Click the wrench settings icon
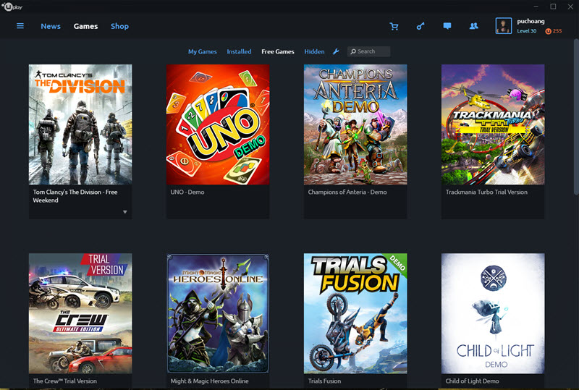Image resolution: width=579 pixels, height=390 pixels. point(336,51)
